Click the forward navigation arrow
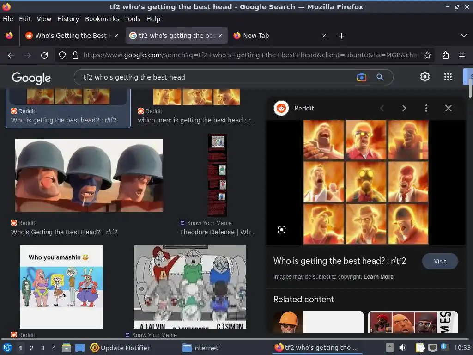 click(28, 55)
